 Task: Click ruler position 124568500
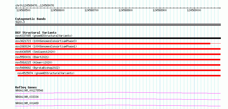tap(23, 10)
